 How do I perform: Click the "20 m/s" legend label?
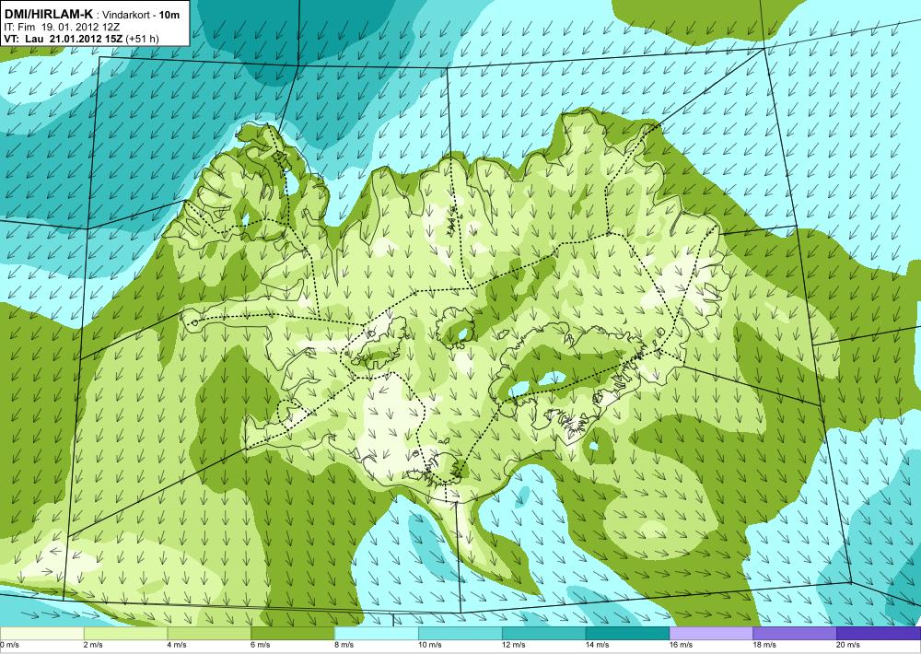(850, 645)
